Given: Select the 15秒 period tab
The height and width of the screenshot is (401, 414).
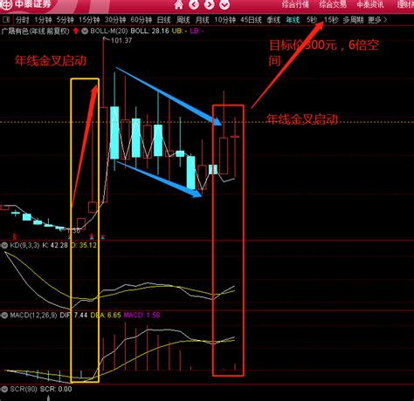Looking at the screenshot, I should [331, 20].
